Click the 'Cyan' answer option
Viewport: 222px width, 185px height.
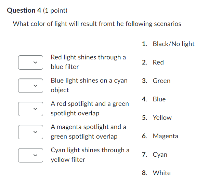(160, 155)
